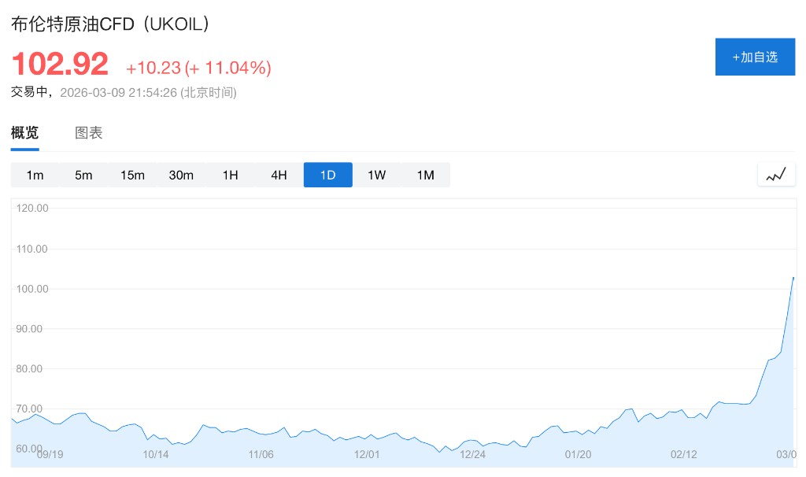
Task: Choose the 15m interval
Action: [132, 175]
